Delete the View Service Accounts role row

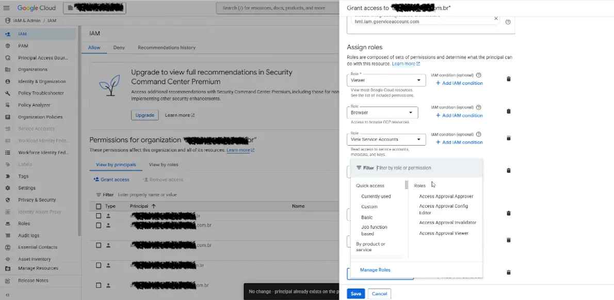(509, 138)
